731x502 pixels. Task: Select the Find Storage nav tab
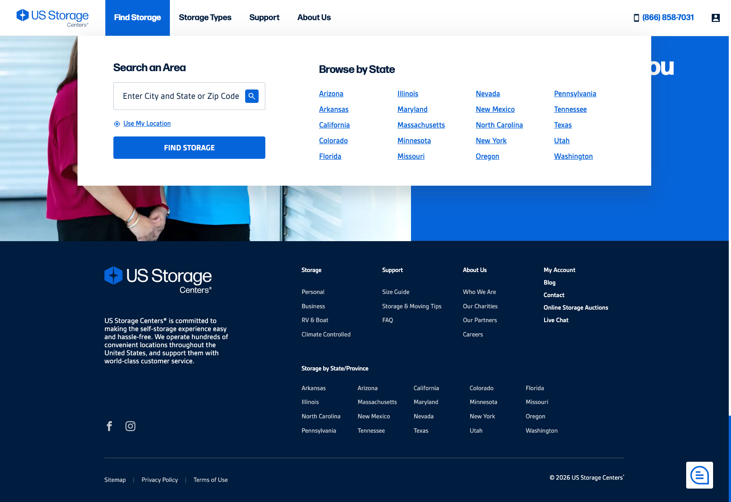click(x=137, y=17)
